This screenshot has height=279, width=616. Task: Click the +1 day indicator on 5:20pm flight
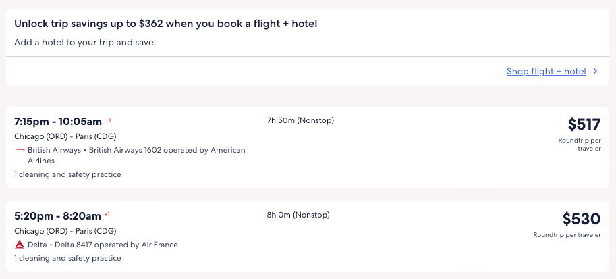[107, 215]
